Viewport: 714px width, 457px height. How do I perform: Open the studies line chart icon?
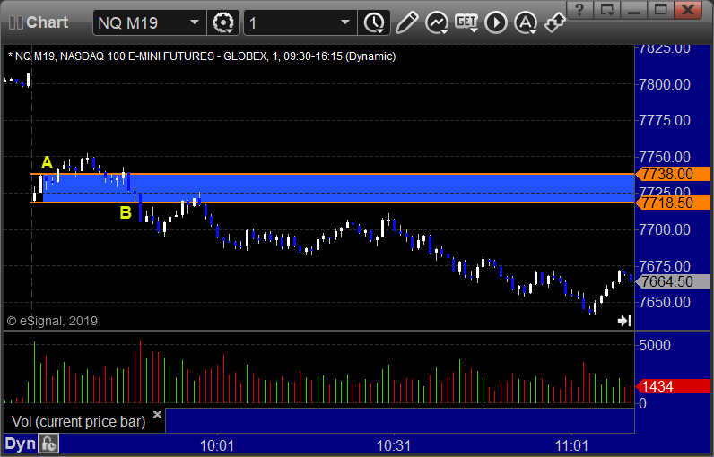click(x=437, y=22)
